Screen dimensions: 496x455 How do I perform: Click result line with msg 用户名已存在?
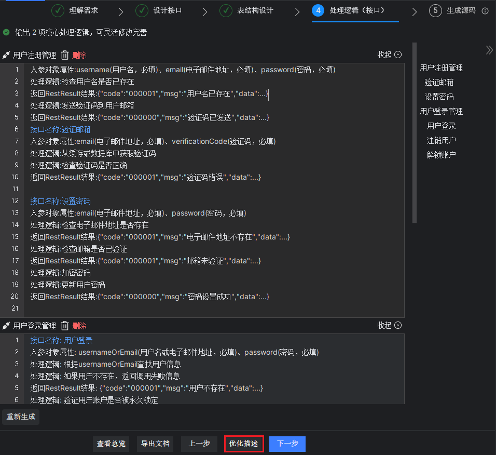point(149,93)
